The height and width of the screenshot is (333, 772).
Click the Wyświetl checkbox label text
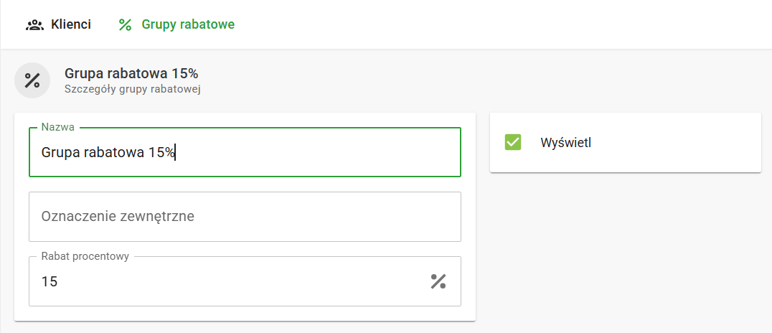coord(565,143)
